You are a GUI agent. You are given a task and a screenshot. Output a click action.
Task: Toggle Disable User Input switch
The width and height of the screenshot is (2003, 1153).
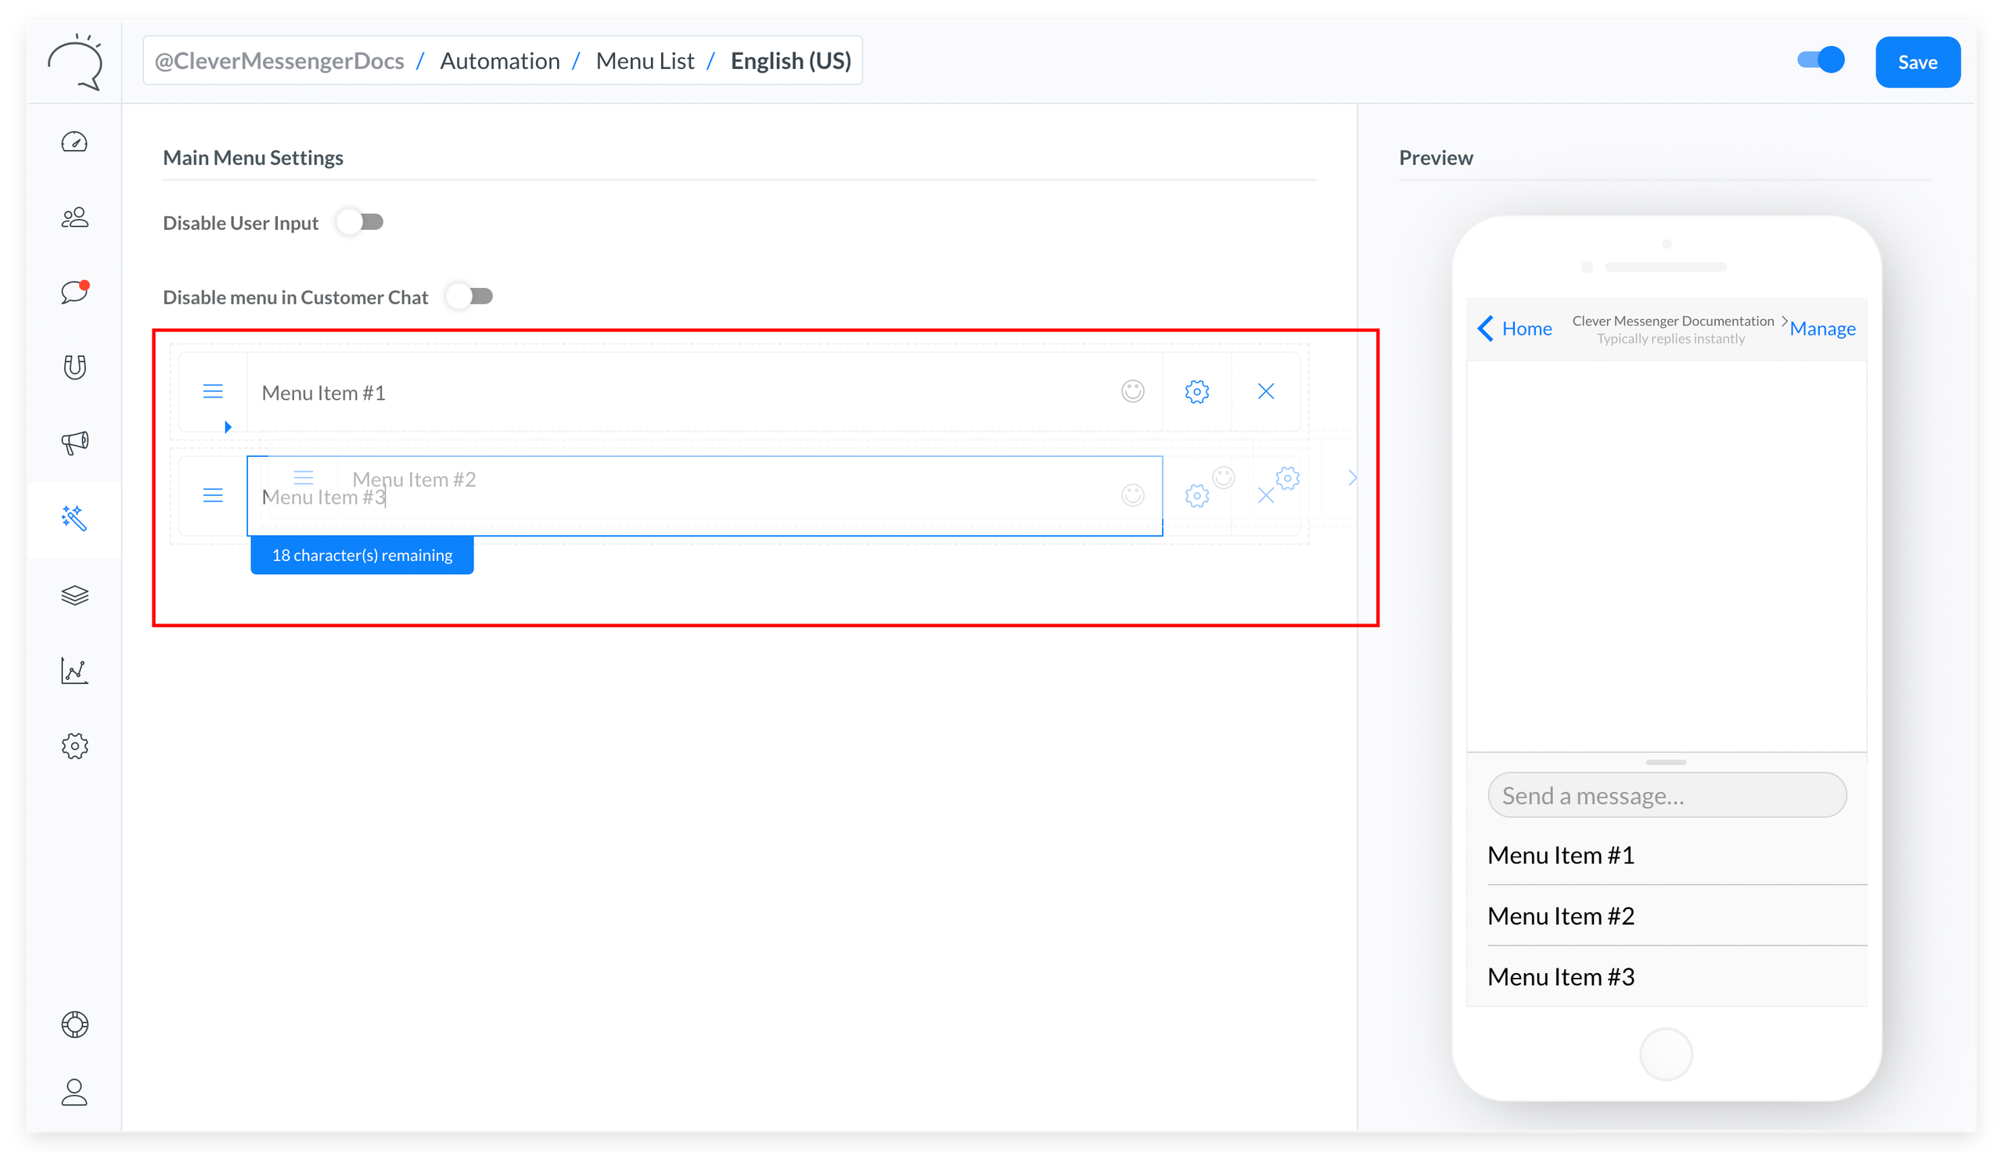[361, 222]
